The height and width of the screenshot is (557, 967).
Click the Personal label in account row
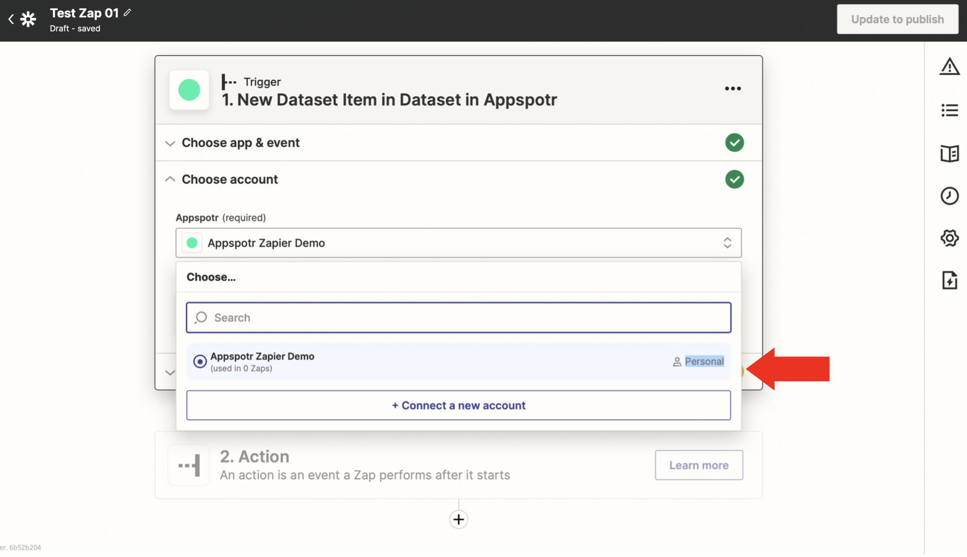pos(704,361)
